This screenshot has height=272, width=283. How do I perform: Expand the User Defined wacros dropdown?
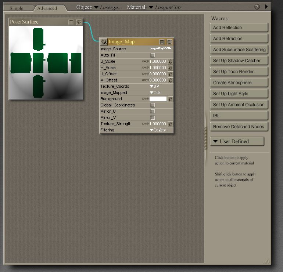coord(237,141)
